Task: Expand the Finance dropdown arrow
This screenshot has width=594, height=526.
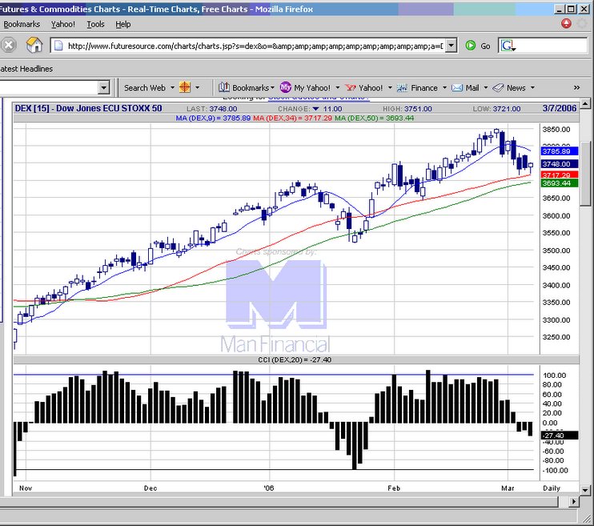Action: 444,88
